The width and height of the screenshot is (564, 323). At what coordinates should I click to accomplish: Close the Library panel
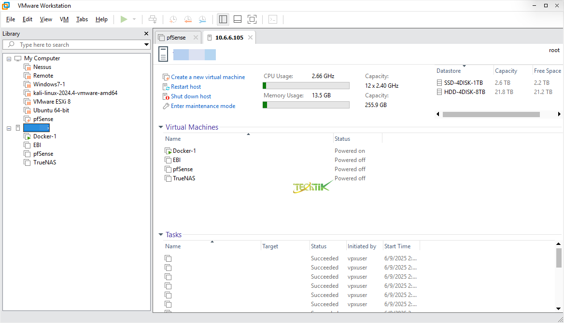pyautogui.click(x=146, y=33)
